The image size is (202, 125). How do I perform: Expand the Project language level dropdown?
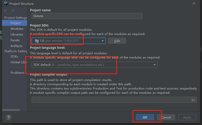click(94, 65)
